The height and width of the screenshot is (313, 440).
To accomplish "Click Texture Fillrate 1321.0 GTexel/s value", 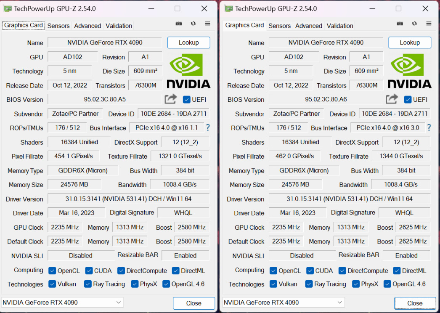I will coord(180,156).
